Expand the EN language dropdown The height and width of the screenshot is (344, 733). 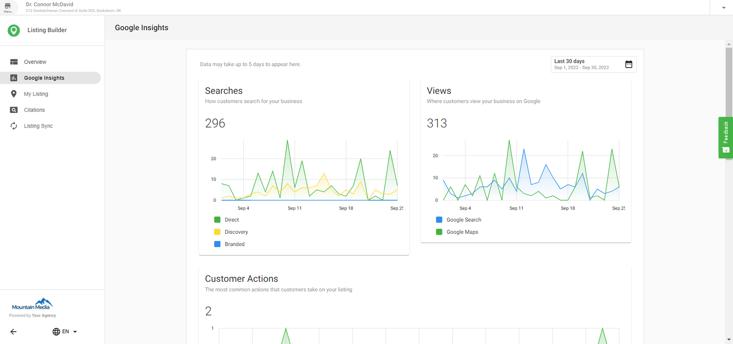tap(65, 332)
